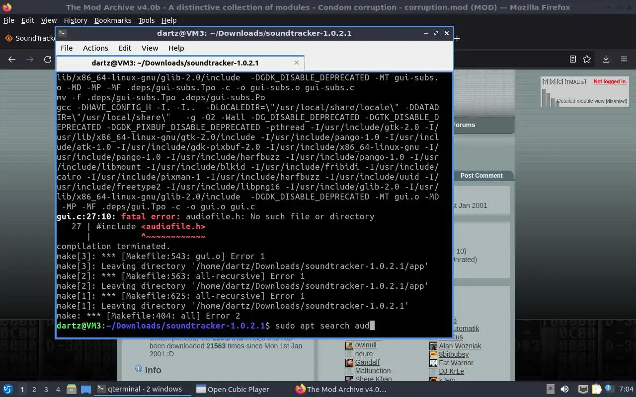Open the removable media tray icon
This screenshot has width=636, height=397.
(x=551, y=389)
